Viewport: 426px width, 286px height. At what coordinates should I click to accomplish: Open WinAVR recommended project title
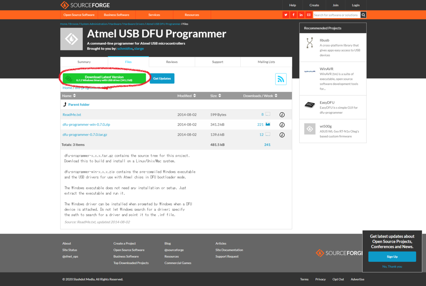pos(327,69)
